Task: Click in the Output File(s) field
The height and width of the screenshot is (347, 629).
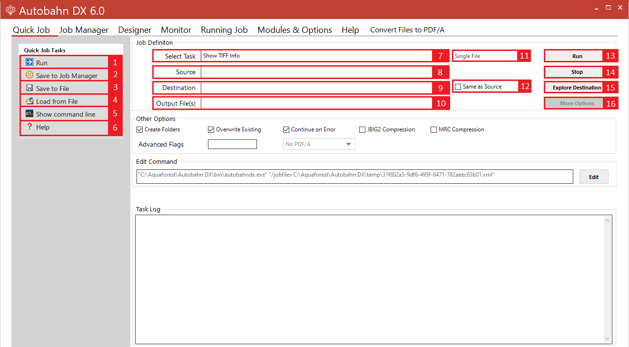Action: click(316, 103)
